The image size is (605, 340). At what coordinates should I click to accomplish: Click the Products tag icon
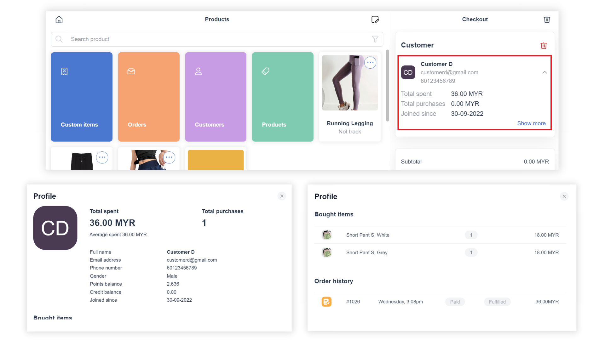265,71
